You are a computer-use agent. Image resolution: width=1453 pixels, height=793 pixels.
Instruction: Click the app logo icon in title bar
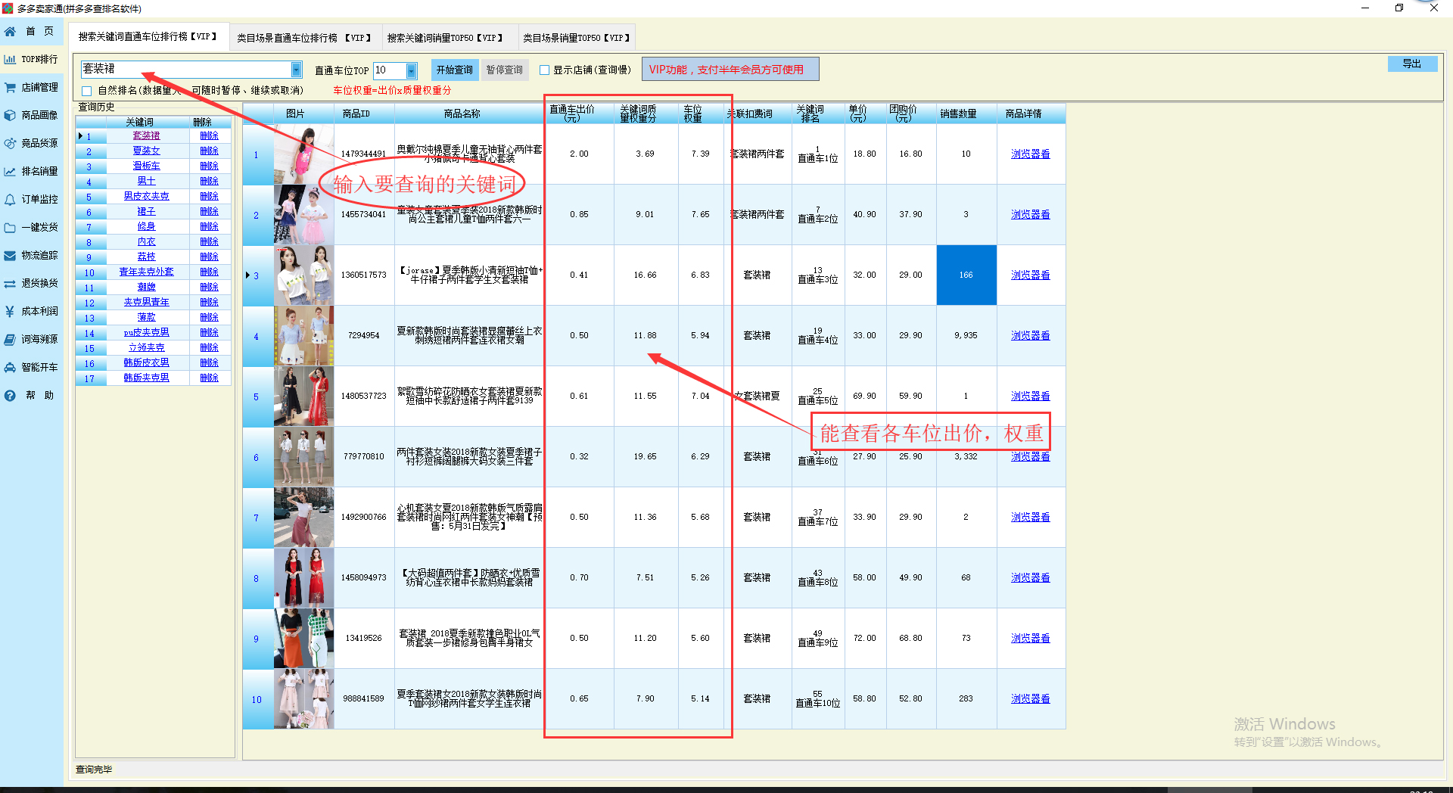[8, 8]
